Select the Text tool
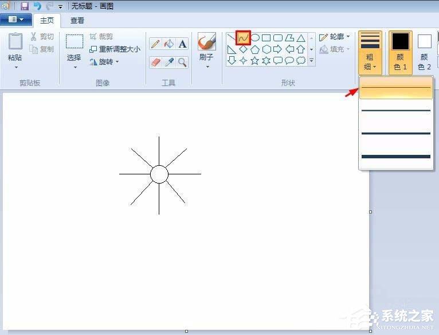The width and height of the screenshot is (439, 335). point(182,44)
